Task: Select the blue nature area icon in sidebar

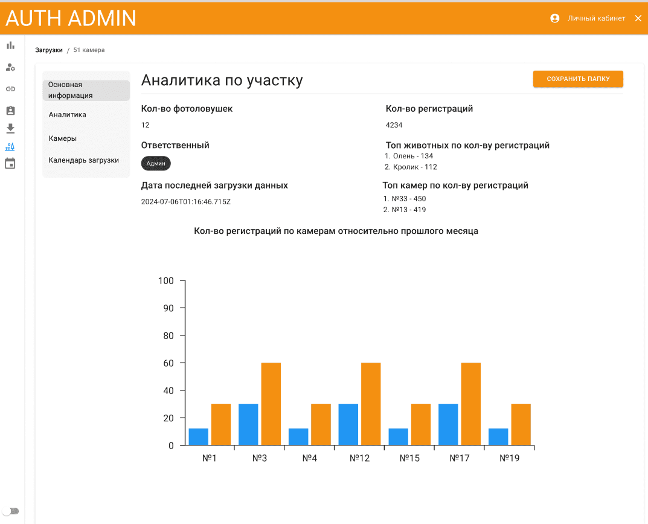Action: pyautogui.click(x=10, y=146)
